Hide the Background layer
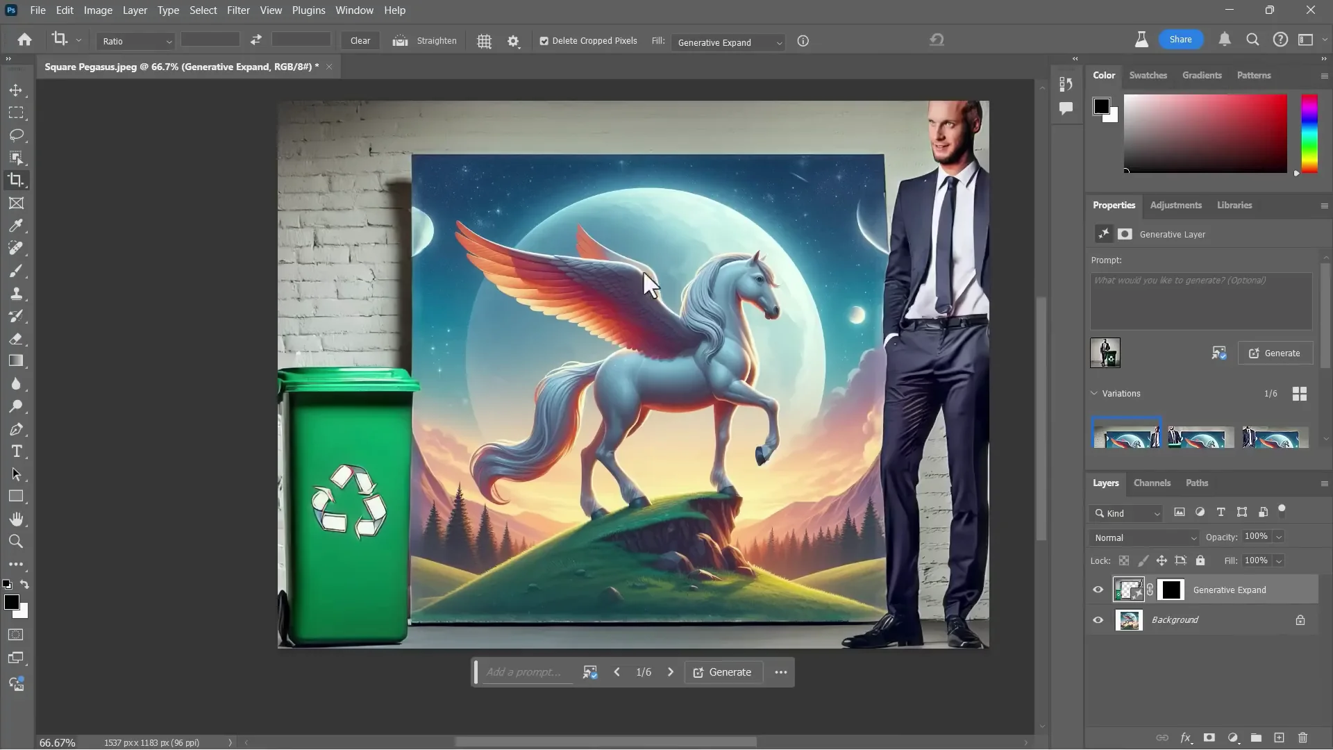This screenshot has height=750, width=1333. click(x=1098, y=619)
